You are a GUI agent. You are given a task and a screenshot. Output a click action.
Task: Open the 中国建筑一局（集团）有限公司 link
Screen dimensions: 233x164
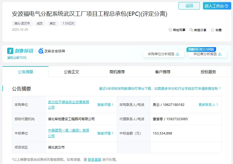(x=69, y=133)
